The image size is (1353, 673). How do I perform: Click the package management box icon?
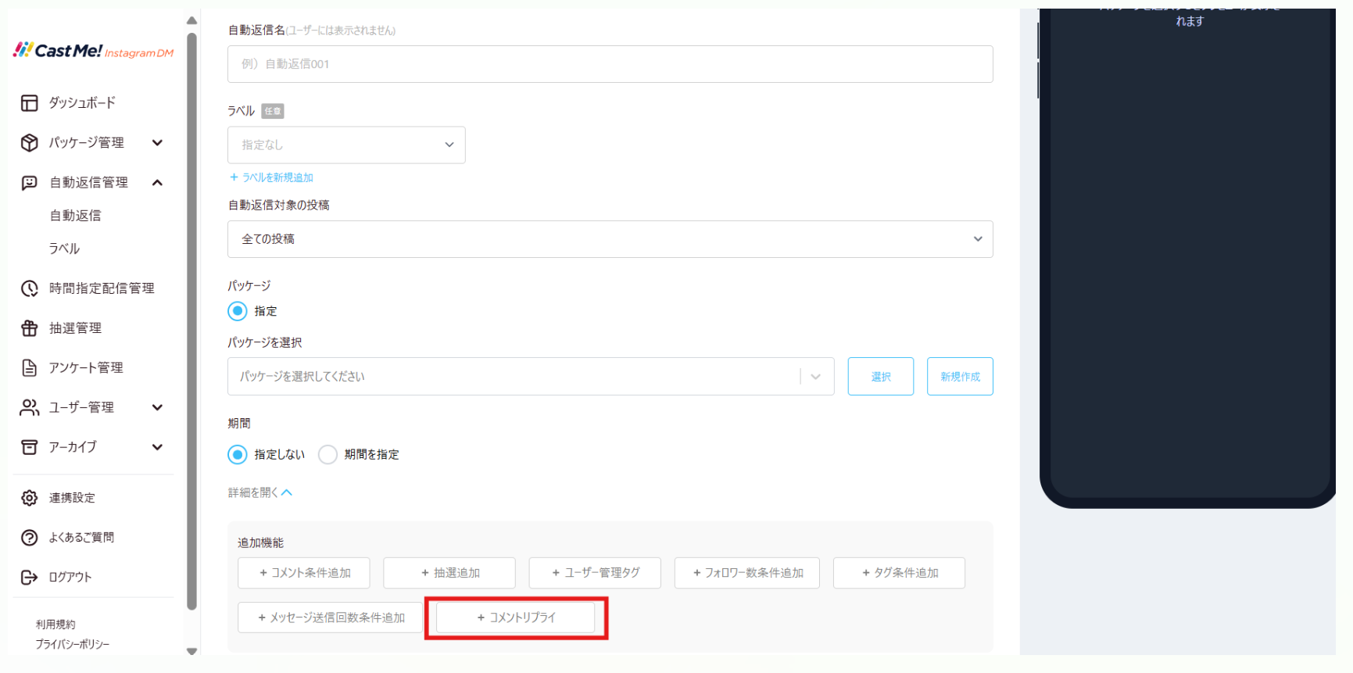[x=30, y=143]
